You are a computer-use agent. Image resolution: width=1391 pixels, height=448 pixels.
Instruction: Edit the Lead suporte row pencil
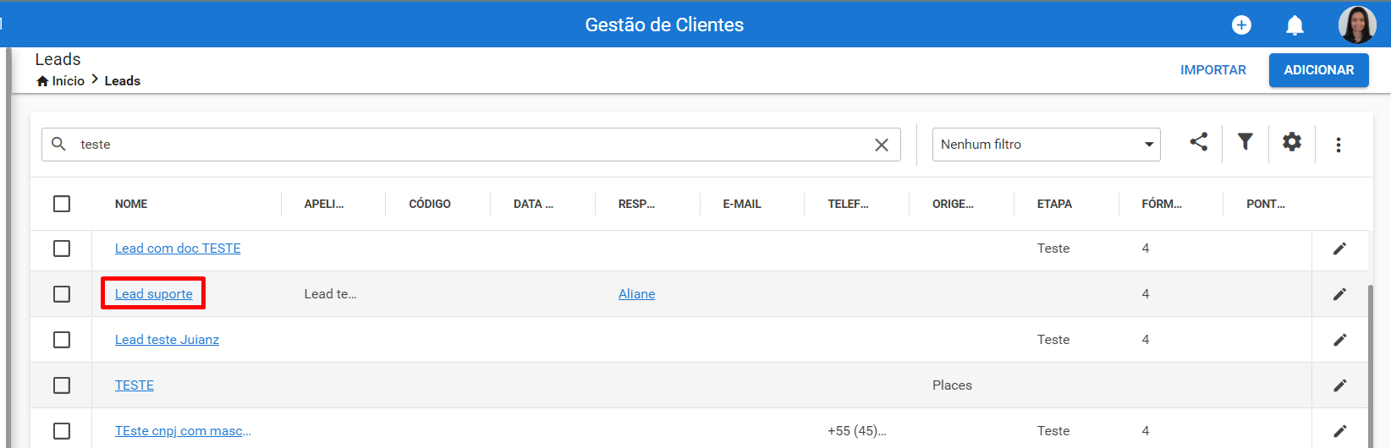tap(1340, 294)
